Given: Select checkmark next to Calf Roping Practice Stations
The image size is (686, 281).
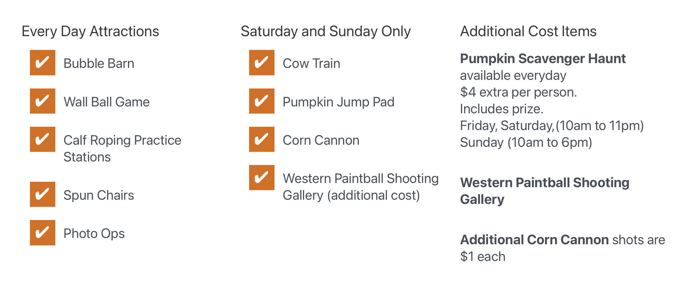Looking at the screenshot, I should tap(42, 139).
